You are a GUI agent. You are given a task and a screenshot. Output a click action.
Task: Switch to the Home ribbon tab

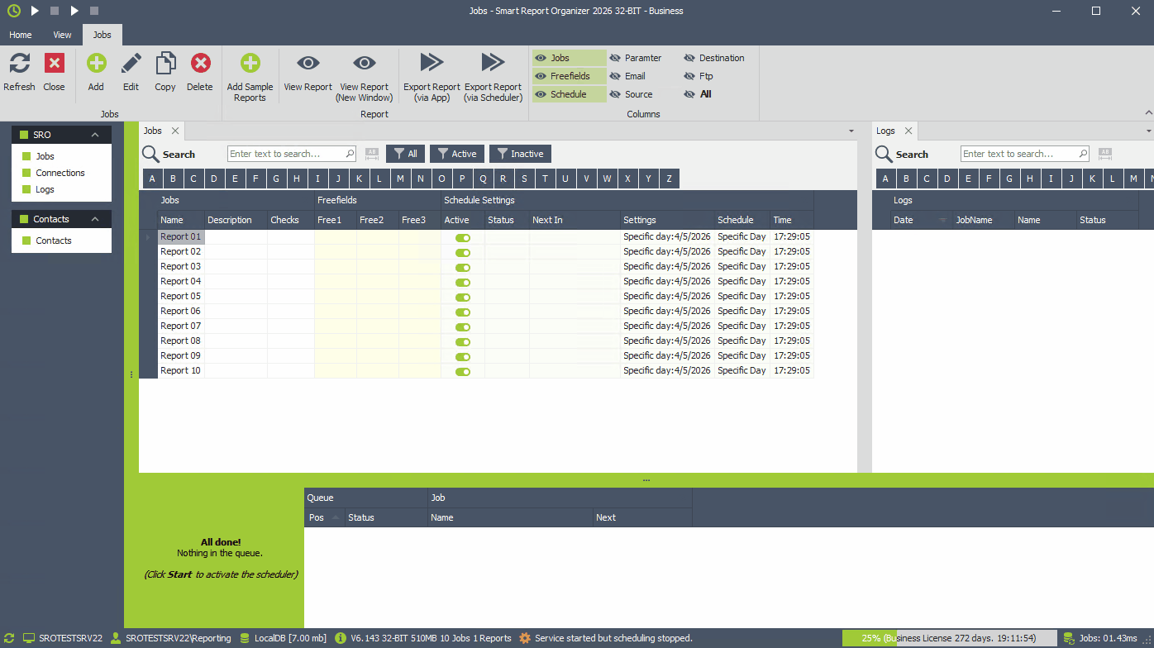20,35
